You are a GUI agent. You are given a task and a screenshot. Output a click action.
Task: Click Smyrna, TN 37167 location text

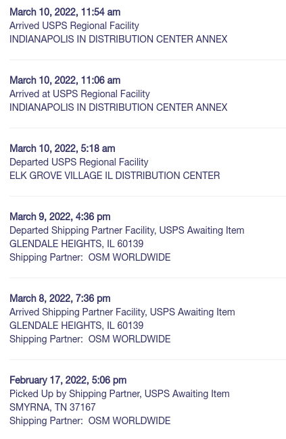tap(53, 407)
